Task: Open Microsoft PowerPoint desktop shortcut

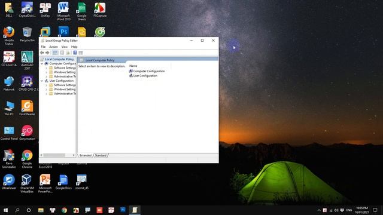Action: tap(45, 183)
